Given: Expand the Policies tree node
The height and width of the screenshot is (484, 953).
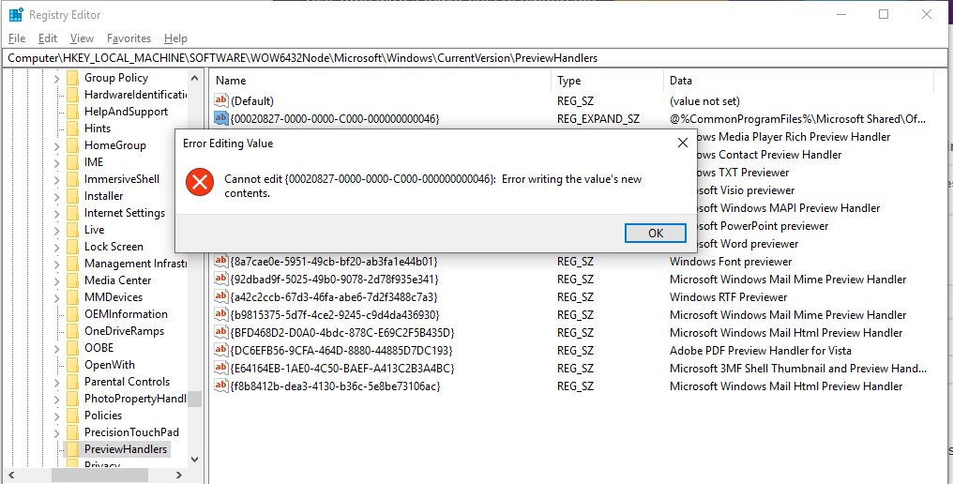Looking at the screenshot, I should click(57, 416).
